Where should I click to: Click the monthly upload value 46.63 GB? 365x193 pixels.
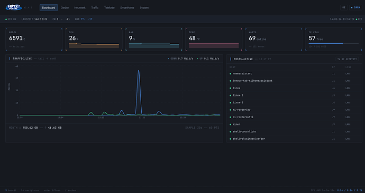pyautogui.click(x=54, y=128)
